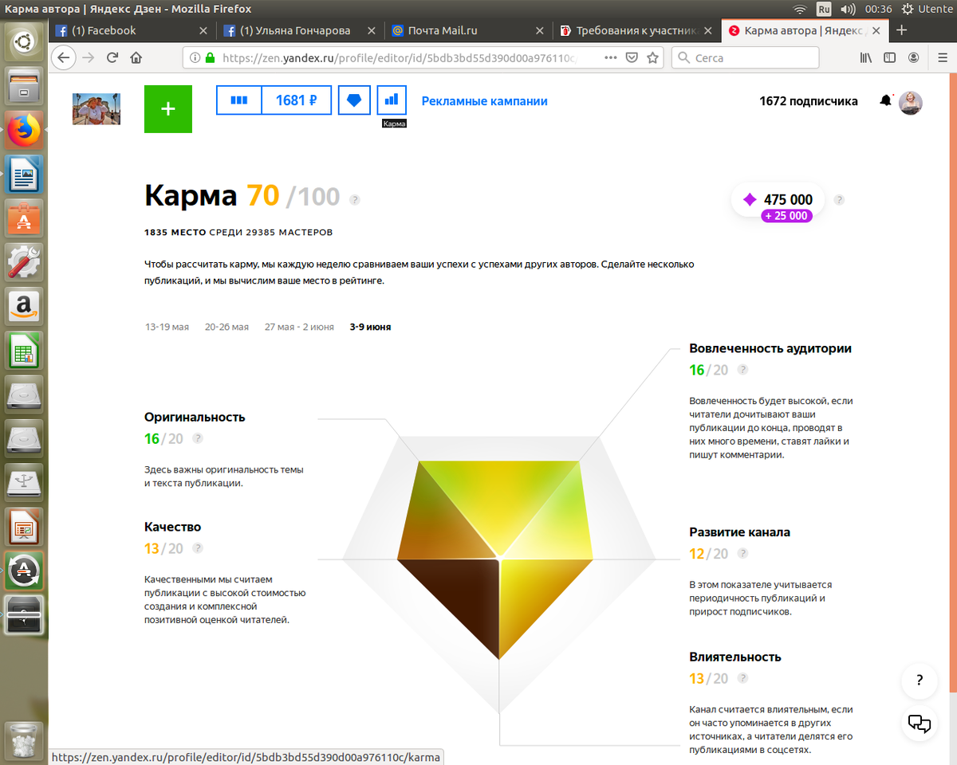This screenshot has height=765, width=957.
Task: Click help icon beside Оригинальность score
Action: point(198,438)
